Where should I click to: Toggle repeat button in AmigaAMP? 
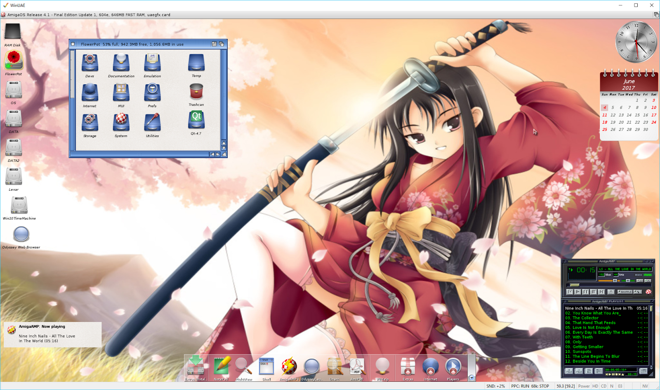638,292
